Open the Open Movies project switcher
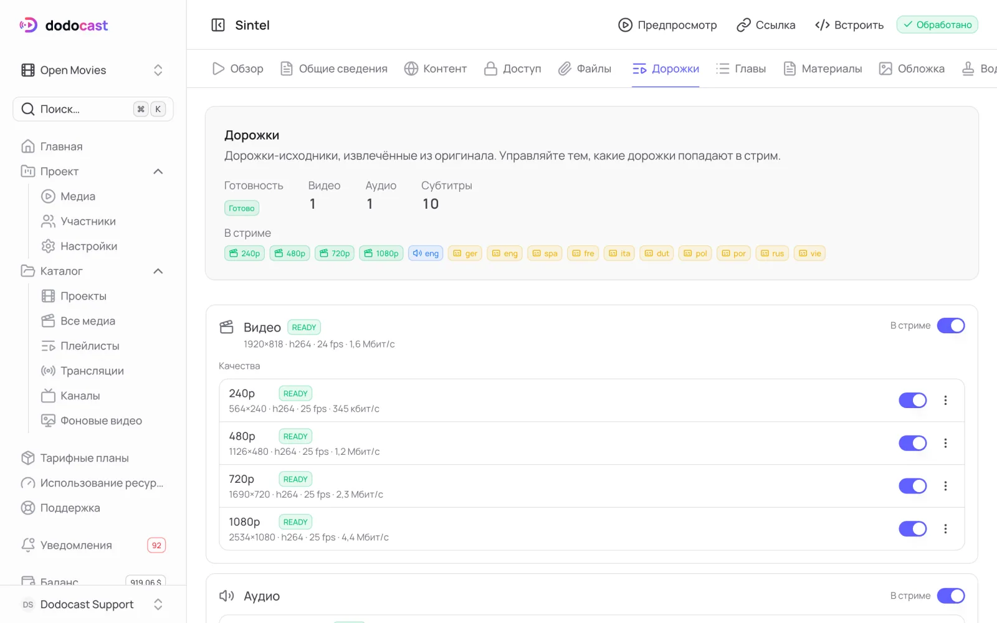This screenshot has height=623, width=997. coord(93,70)
